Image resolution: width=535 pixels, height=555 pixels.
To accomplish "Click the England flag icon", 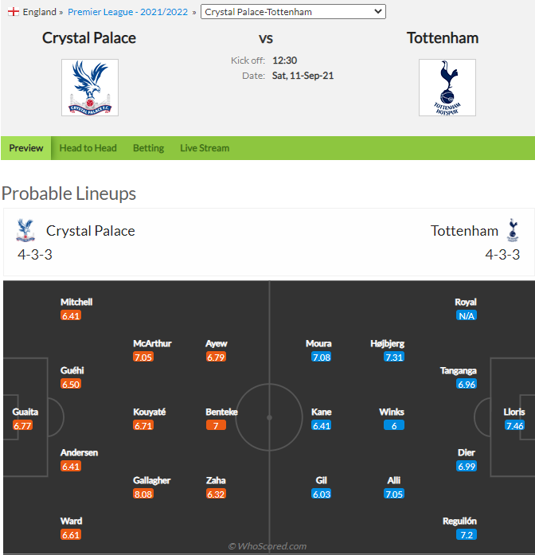I will tap(14, 12).
